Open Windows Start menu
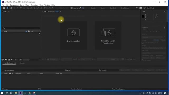 tap(2, 93)
